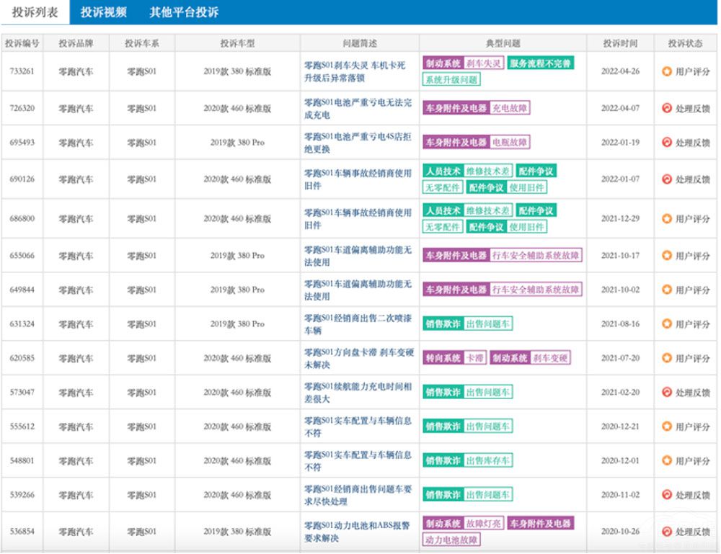Click the 刹车失灵 problem tag

[483, 63]
